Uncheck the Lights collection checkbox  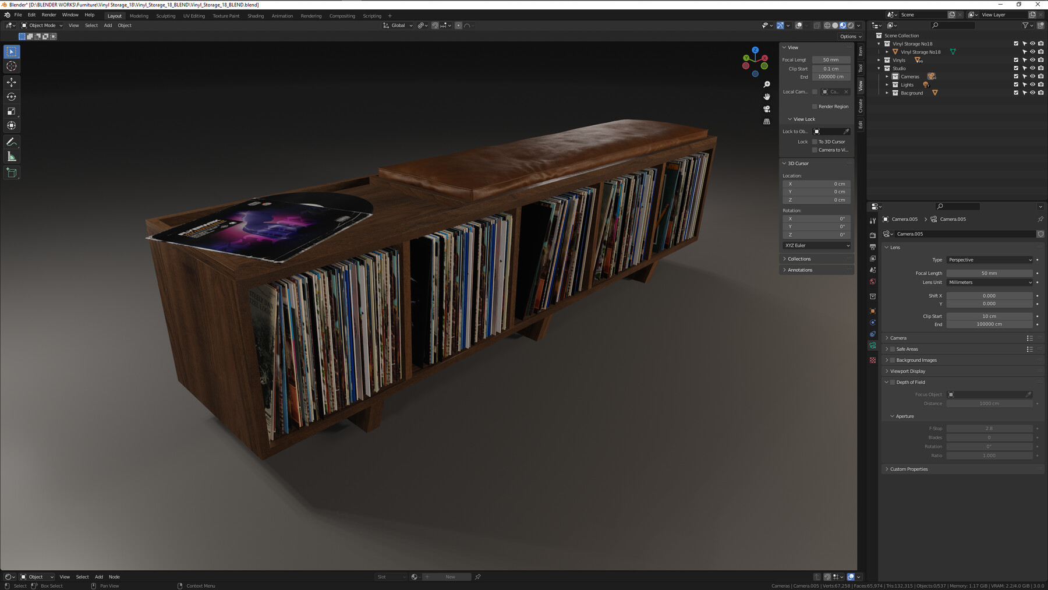tap(1015, 85)
